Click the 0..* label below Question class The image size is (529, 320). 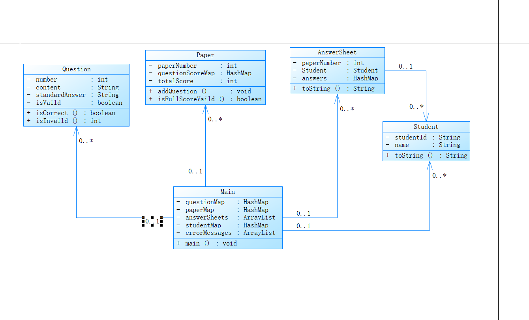pyautogui.click(x=86, y=141)
